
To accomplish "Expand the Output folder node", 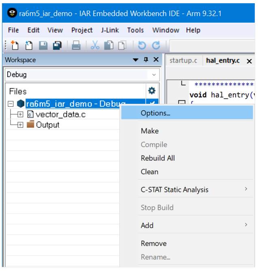I will coord(20,125).
